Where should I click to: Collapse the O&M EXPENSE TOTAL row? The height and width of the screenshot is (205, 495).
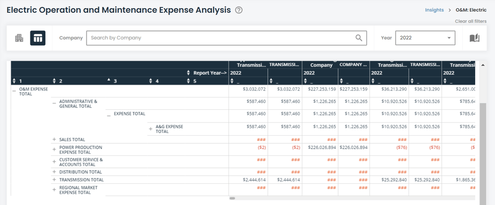tap(14, 91)
